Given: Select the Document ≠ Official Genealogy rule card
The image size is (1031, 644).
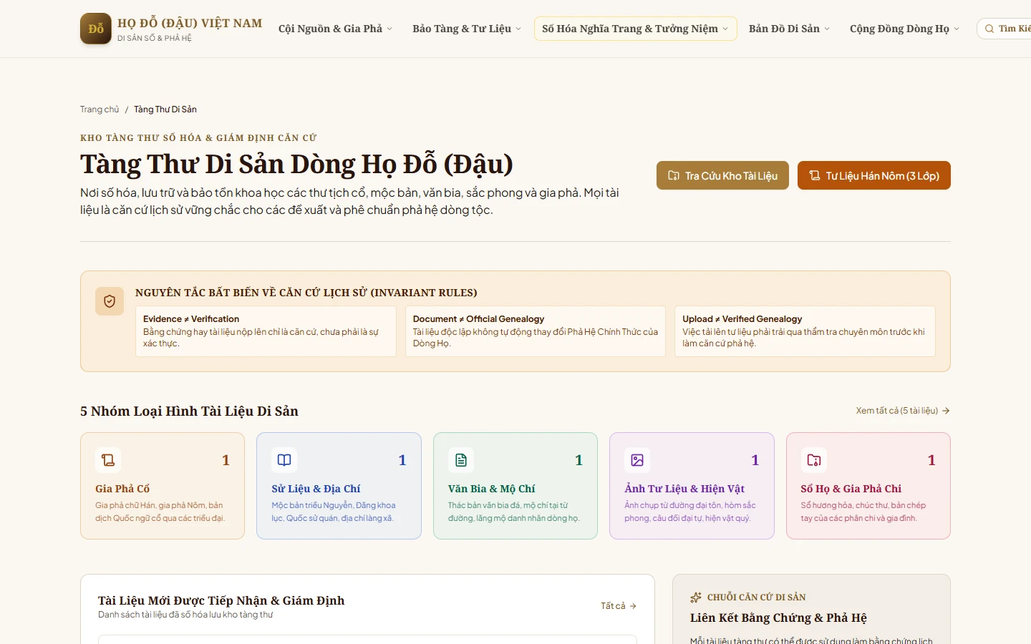Looking at the screenshot, I should click(x=536, y=331).
